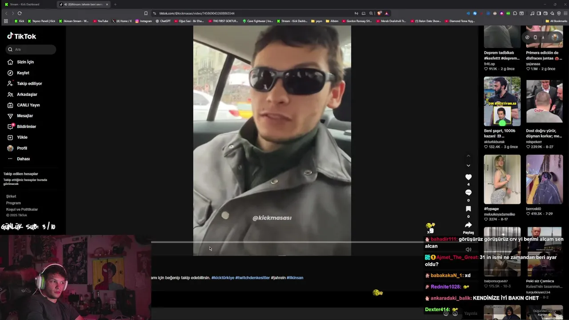Click Paylaş share arrow
569x320 pixels.
[x=468, y=225]
